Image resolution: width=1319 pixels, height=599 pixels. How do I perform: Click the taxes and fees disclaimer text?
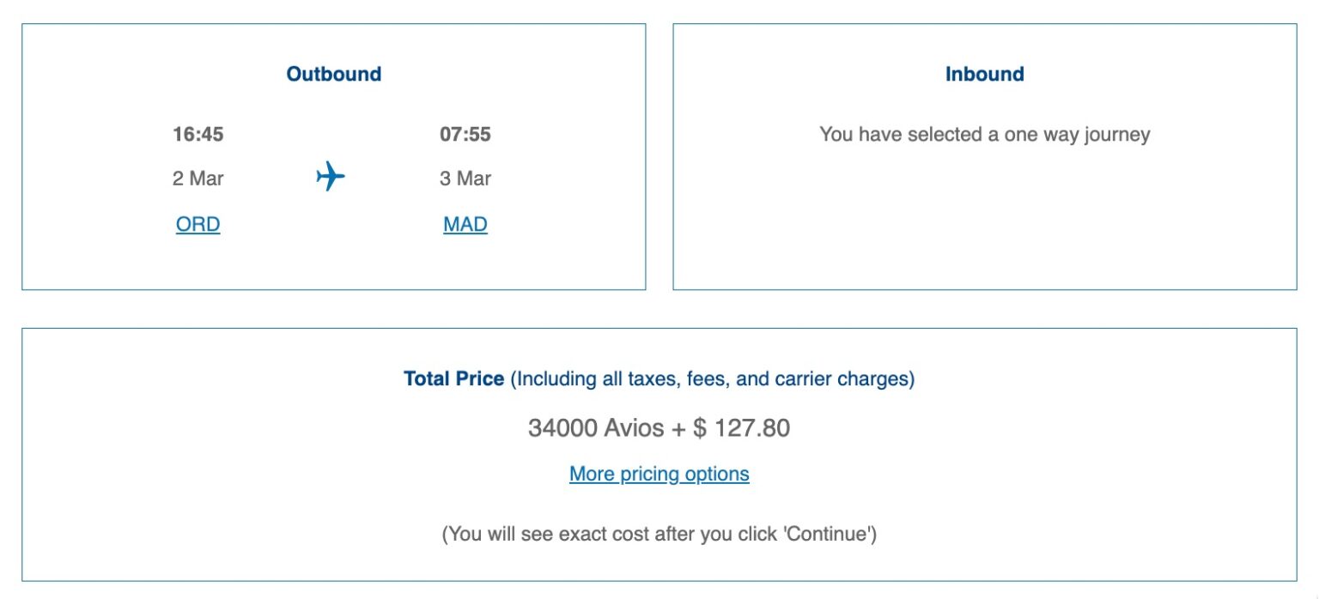(x=709, y=378)
